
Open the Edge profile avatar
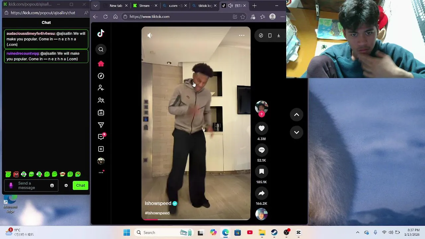point(273,17)
